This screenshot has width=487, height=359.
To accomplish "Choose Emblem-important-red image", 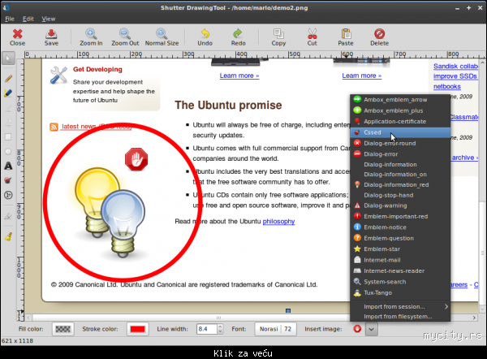I will tap(400, 216).
